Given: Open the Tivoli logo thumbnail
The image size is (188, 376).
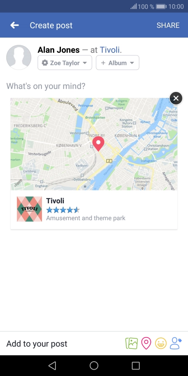Looking at the screenshot, I should pyautogui.click(x=30, y=209).
